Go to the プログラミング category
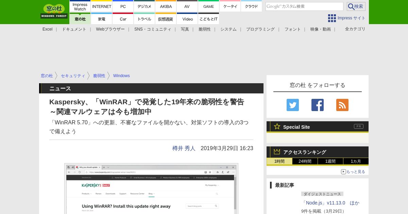Viewport: 408px width, 214px height. click(x=260, y=29)
